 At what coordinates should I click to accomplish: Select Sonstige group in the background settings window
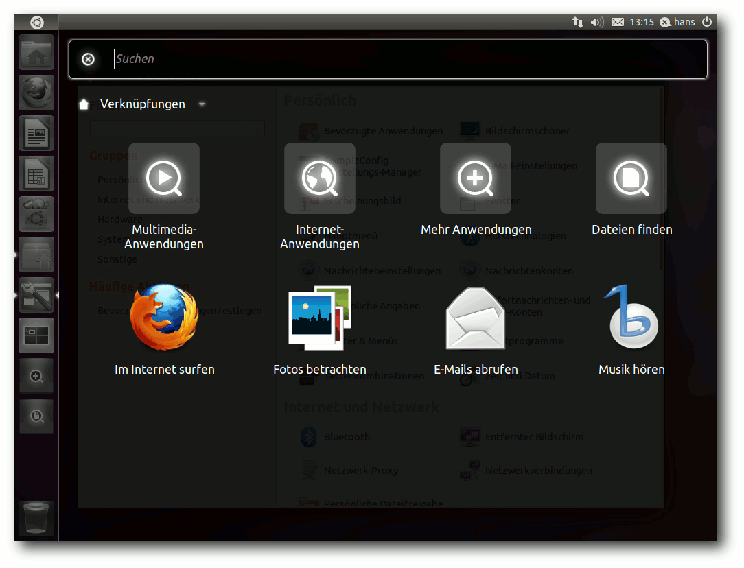pyautogui.click(x=117, y=259)
